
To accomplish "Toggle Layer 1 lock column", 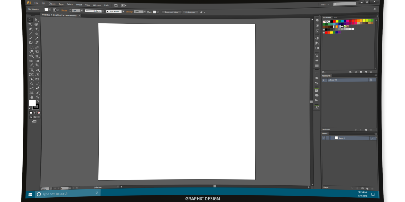I will [x=328, y=138].
